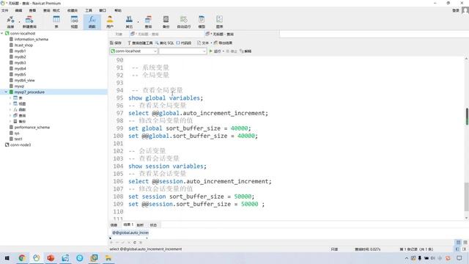The height and width of the screenshot is (264, 469).
Task: Select the Function (fx) toolbar icon
Action: point(92,22)
